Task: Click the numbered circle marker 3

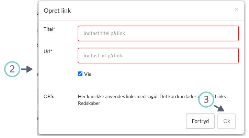Action: 206,99
